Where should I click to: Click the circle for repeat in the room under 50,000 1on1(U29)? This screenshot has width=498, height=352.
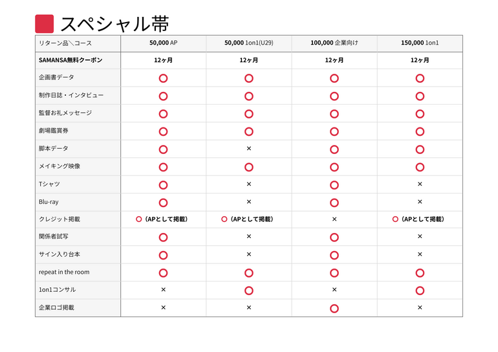tap(249, 272)
